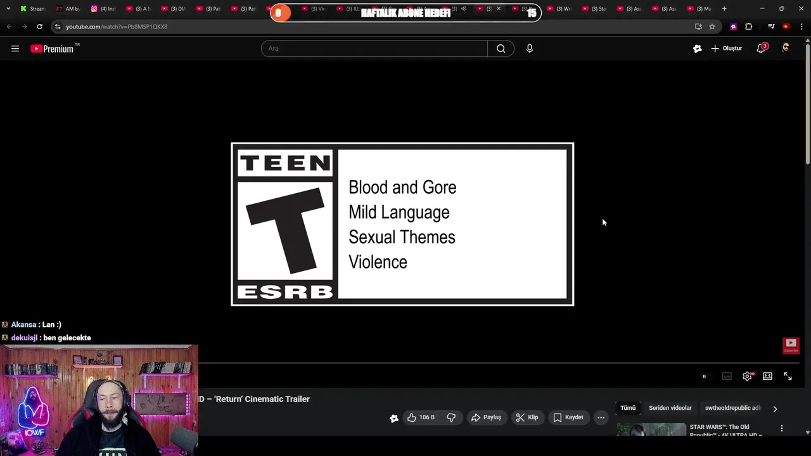Start voice search with the microphone
Screen dimensions: 811x456
tap(530, 49)
